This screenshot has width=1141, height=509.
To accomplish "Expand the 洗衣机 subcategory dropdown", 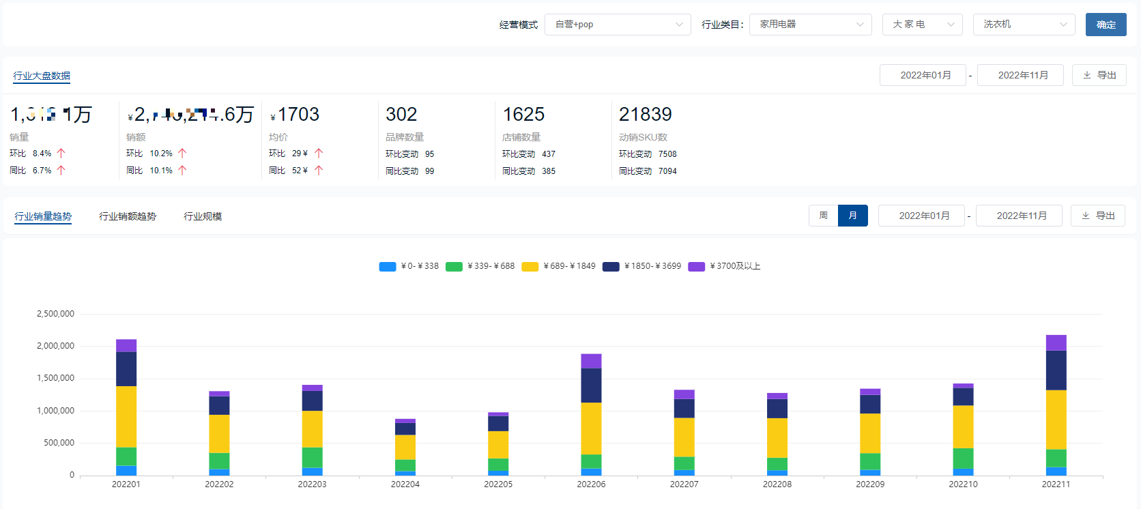I will (1024, 25).
